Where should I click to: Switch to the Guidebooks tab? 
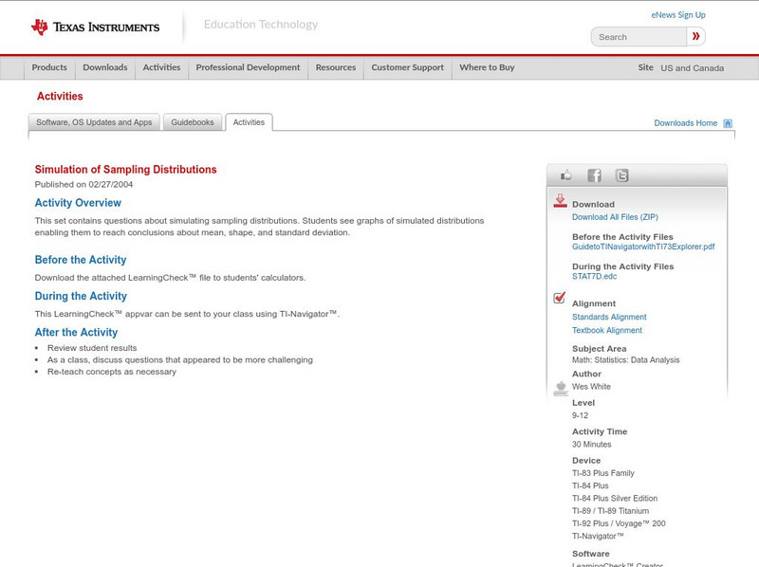coord(193,122)
